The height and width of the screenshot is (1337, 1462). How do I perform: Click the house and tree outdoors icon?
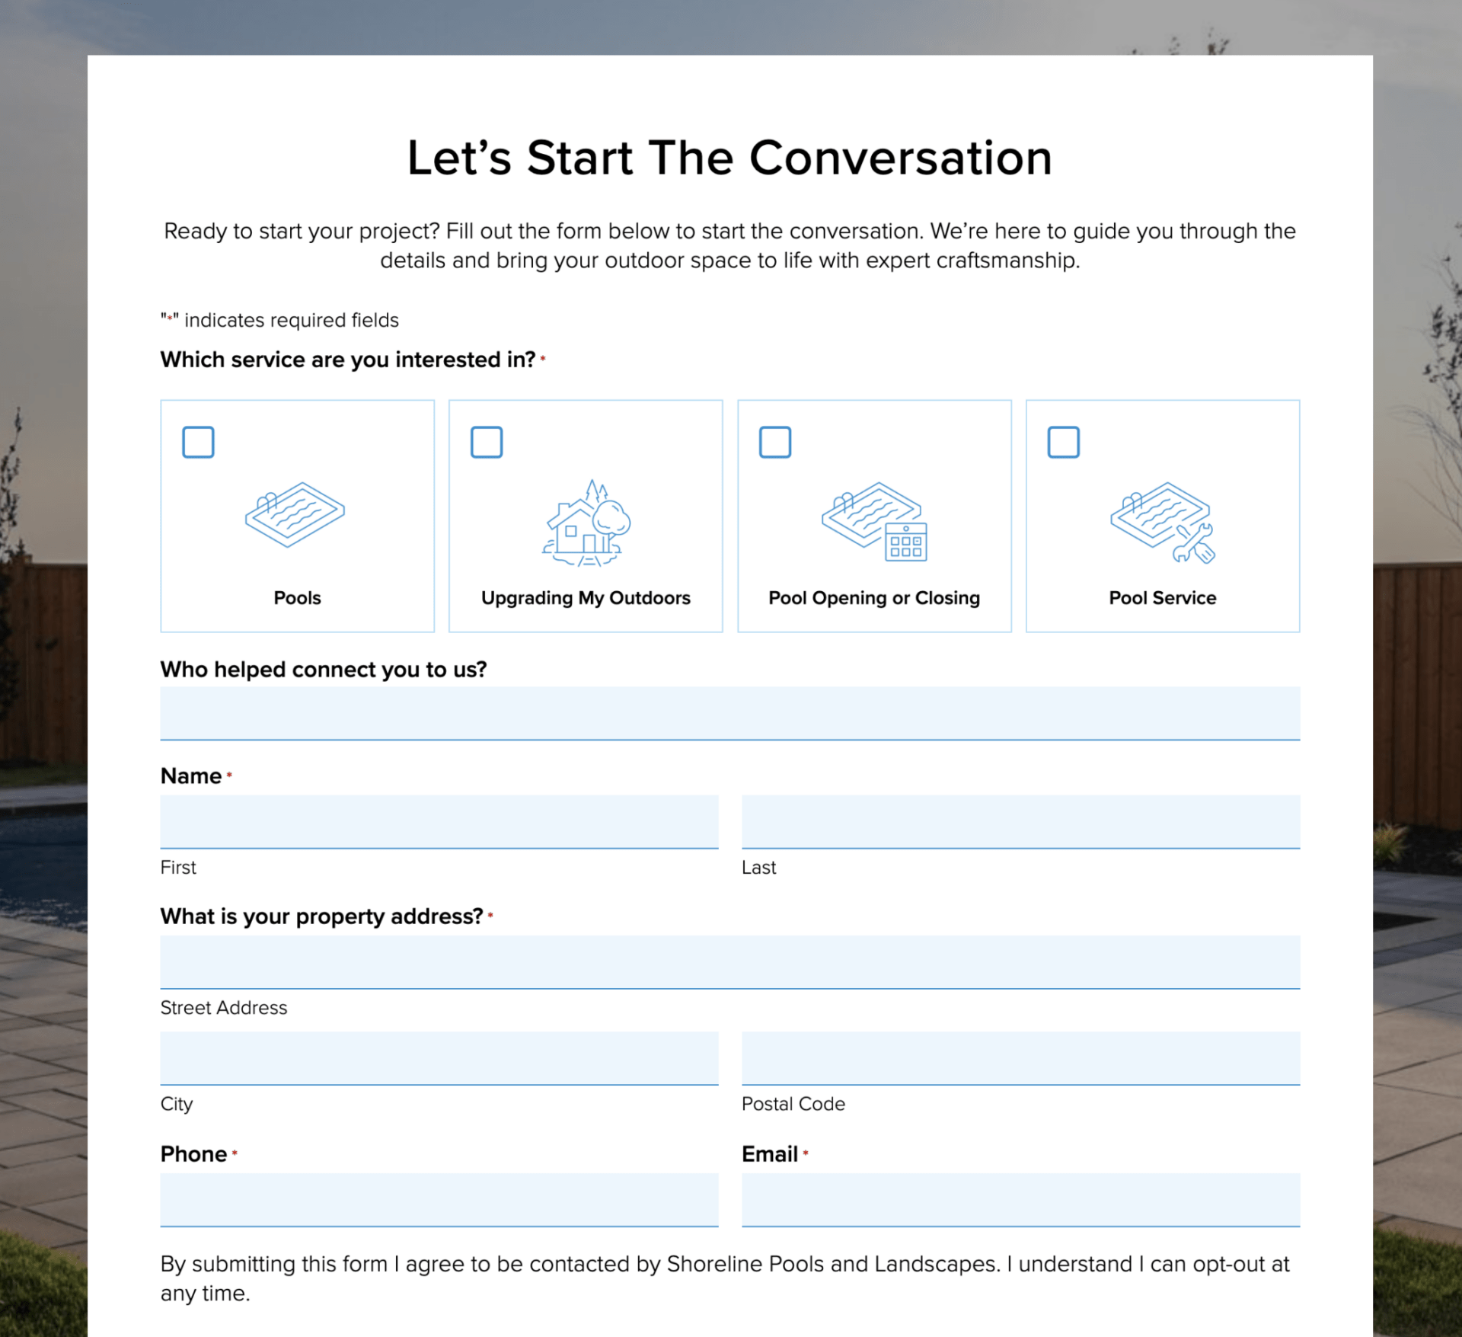[586, 523]
